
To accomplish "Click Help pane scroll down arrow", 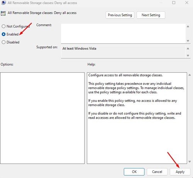I will click(x=190, y=161).
